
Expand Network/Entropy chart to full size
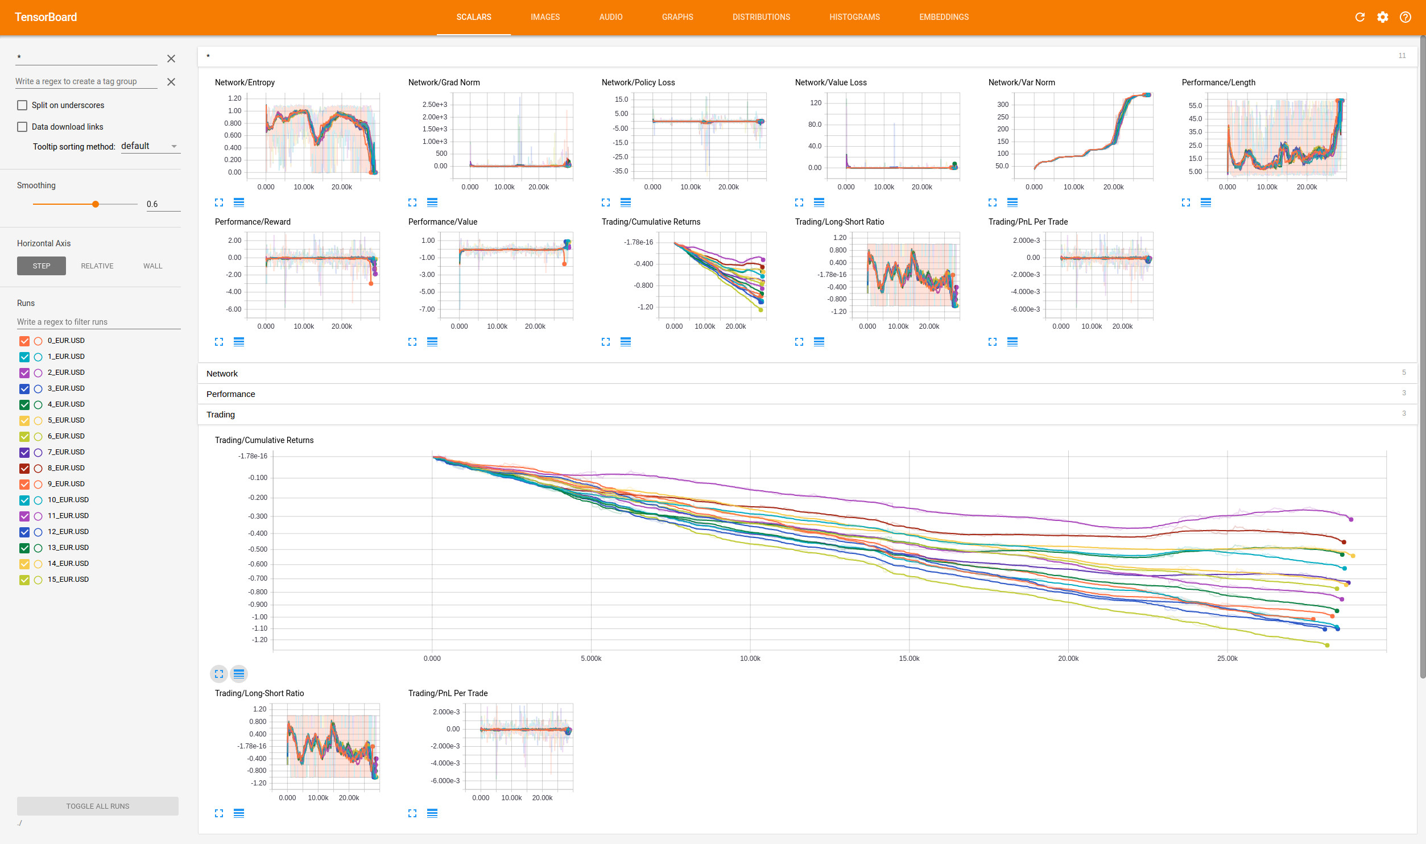coord(219,202)
